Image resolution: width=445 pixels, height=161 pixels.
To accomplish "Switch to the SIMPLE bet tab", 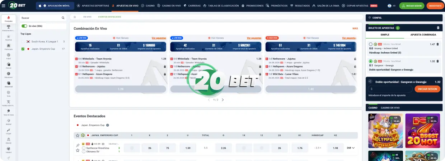I will click(385, 35).
